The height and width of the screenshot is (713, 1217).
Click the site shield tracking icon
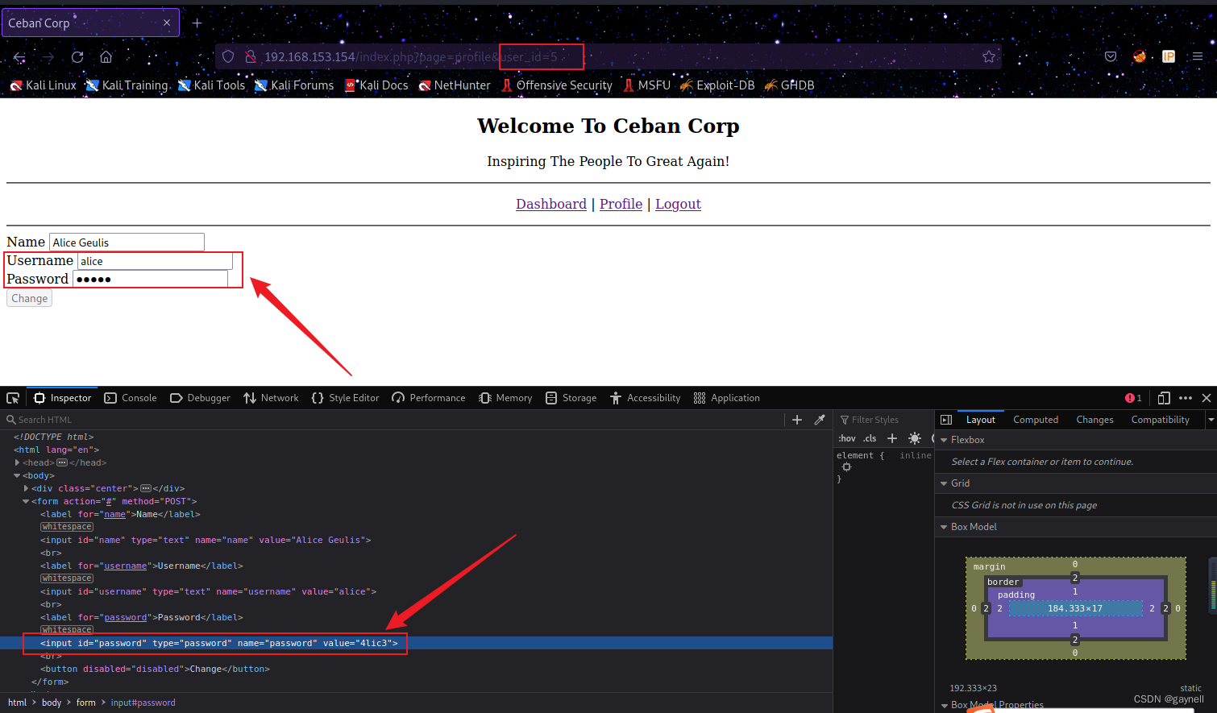[228, 56]
